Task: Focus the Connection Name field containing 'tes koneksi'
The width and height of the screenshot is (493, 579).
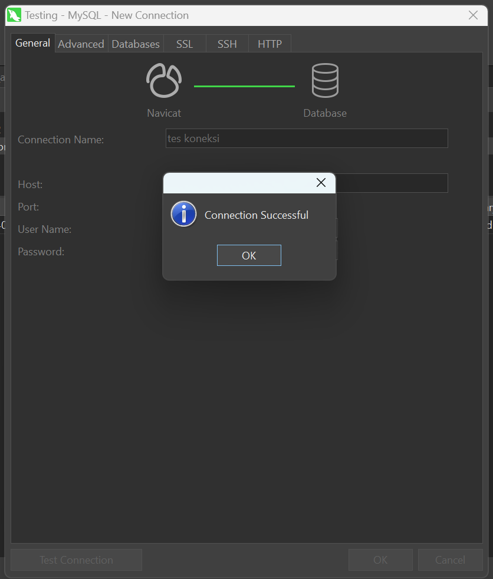Action: (307, 138)
